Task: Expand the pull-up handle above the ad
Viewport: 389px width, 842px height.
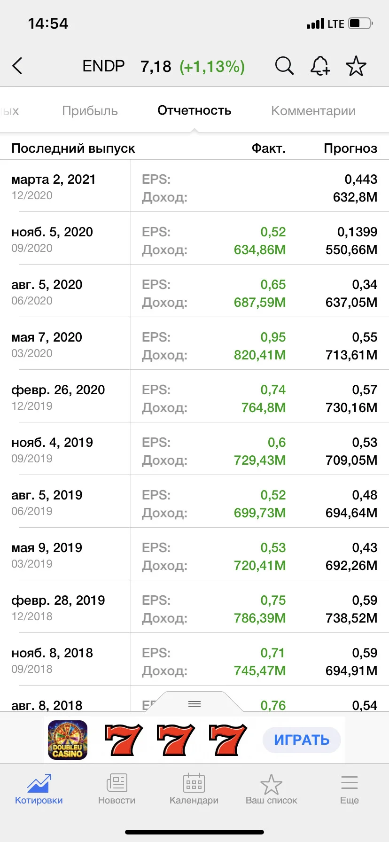Action: [194, 703]
